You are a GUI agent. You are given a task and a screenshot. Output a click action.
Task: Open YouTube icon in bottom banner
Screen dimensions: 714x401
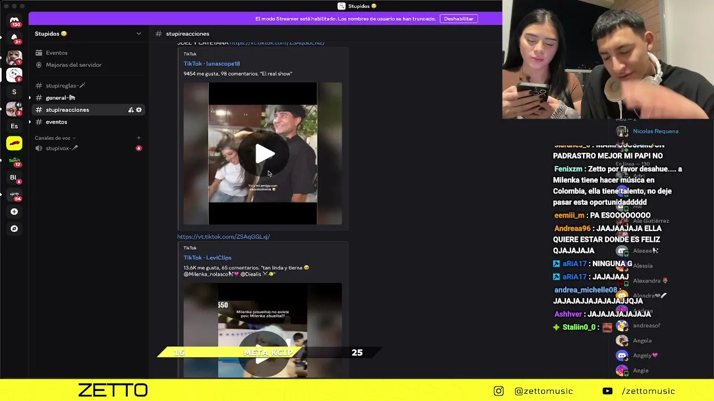[x=607, y=391]
